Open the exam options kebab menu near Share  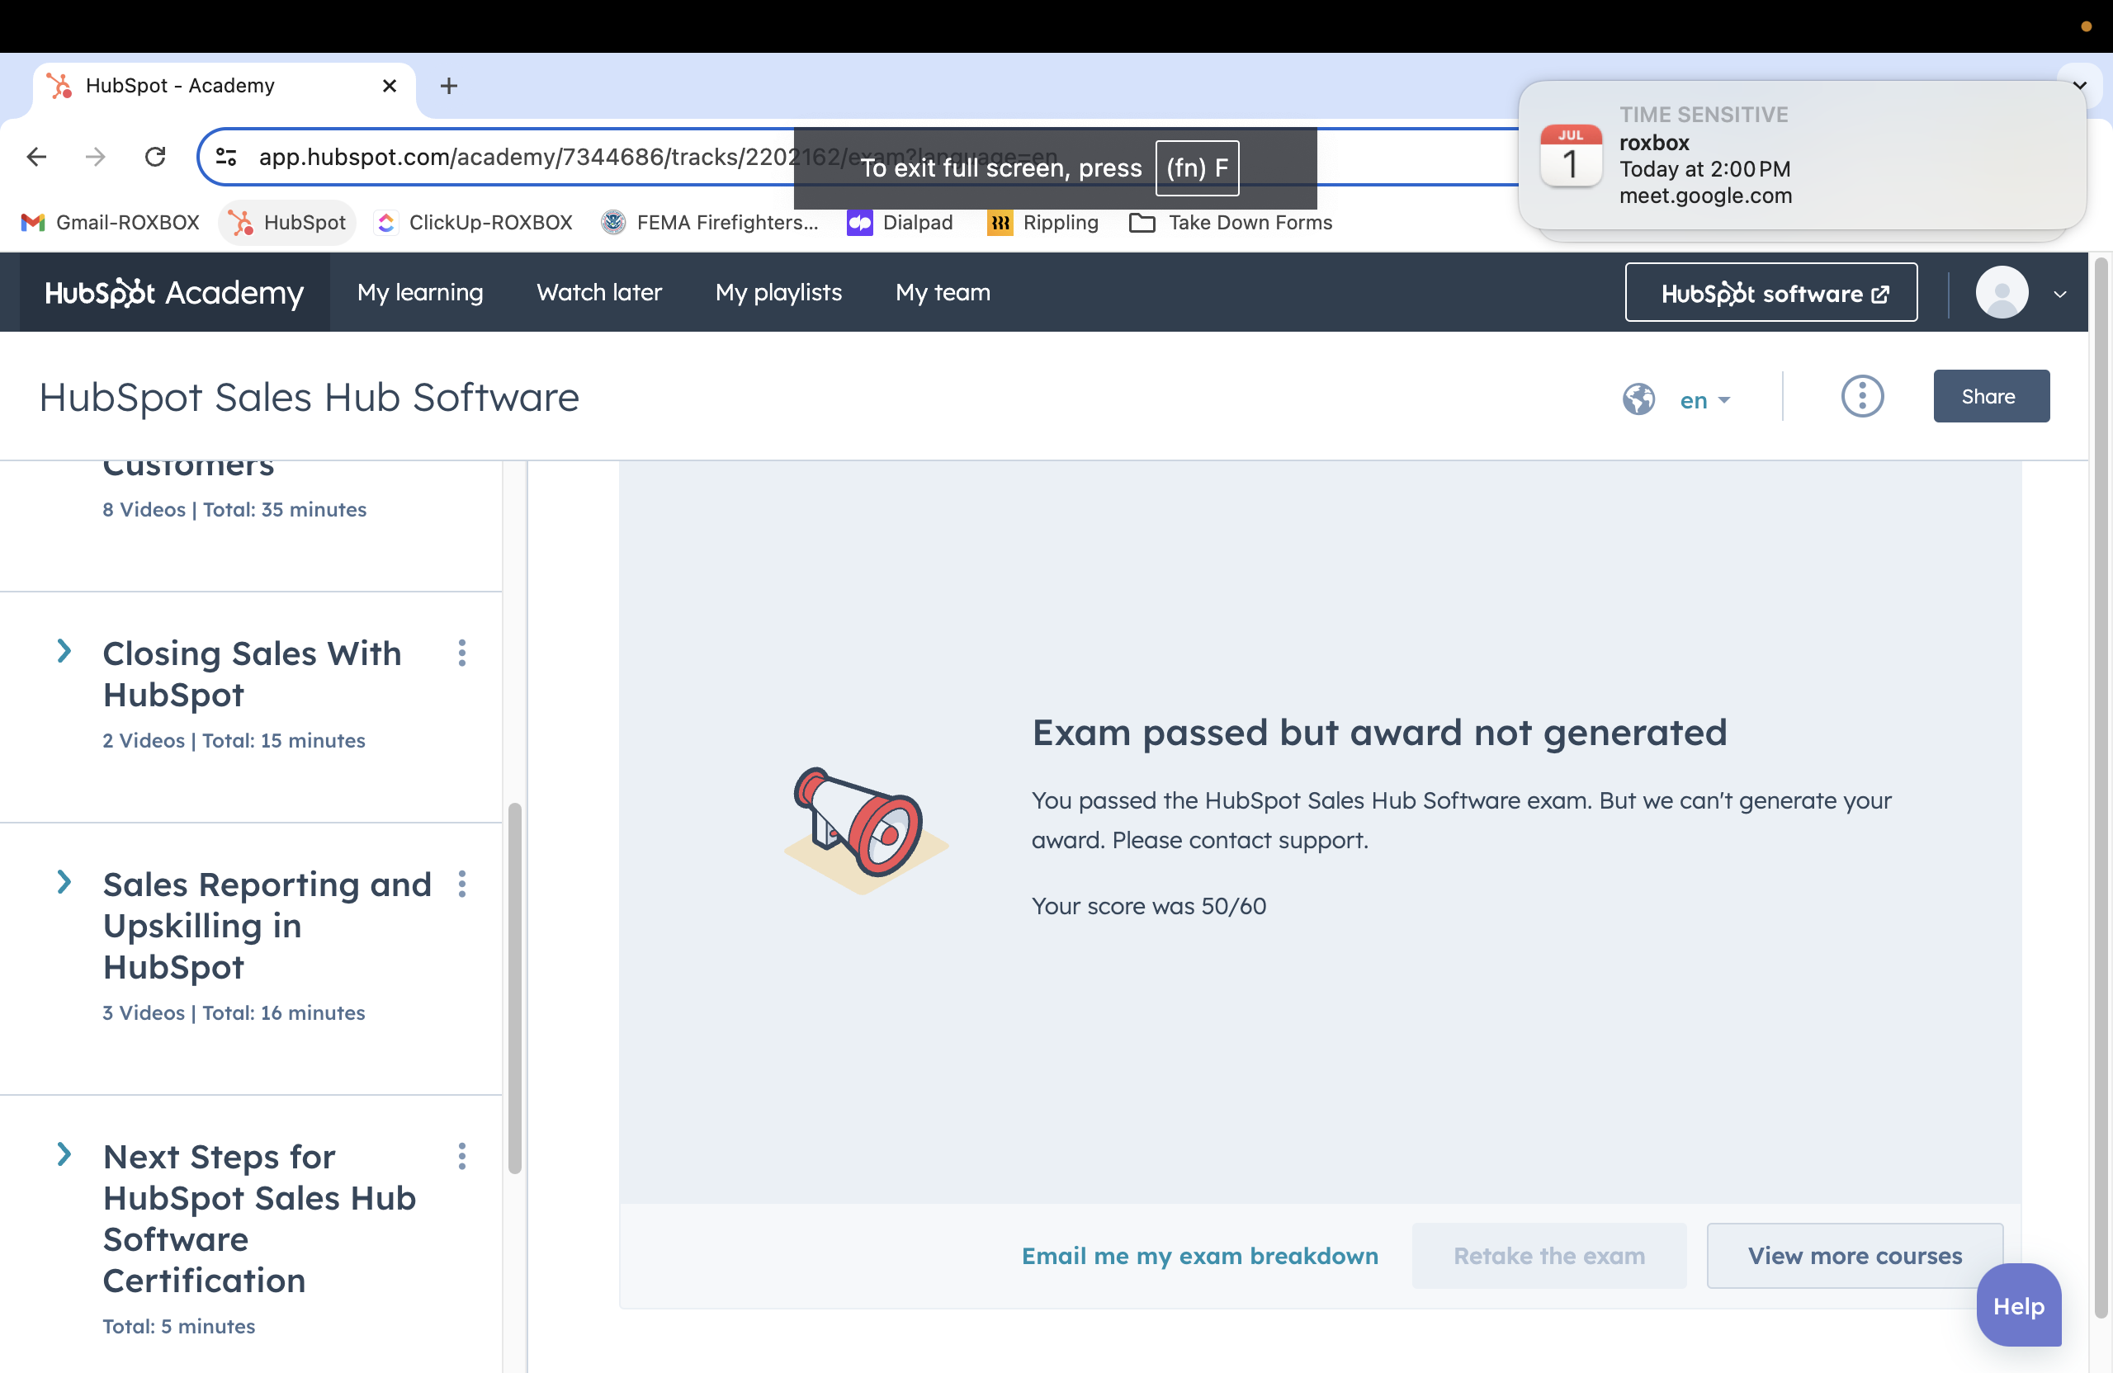point(1863,396)
